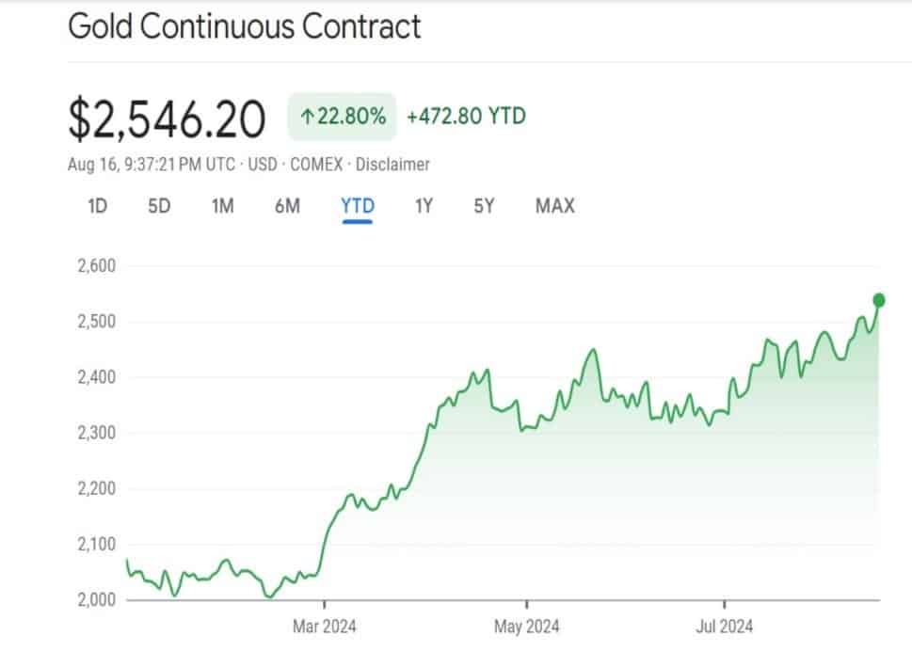Click the +472.80 YTD change text

466,117
